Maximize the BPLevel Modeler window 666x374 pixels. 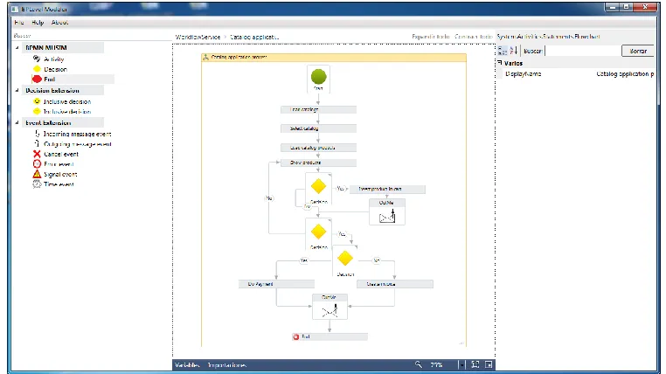(626, 7)
